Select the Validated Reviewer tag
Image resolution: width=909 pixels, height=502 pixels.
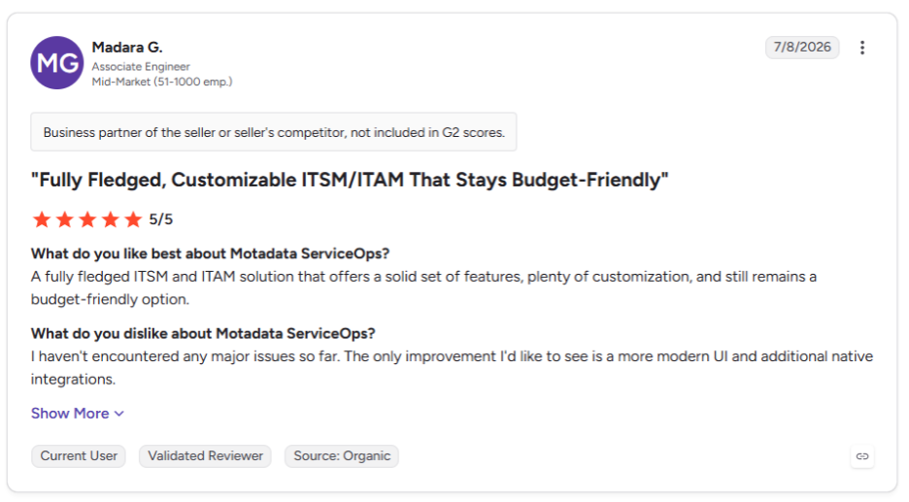(x=205, y=456)
